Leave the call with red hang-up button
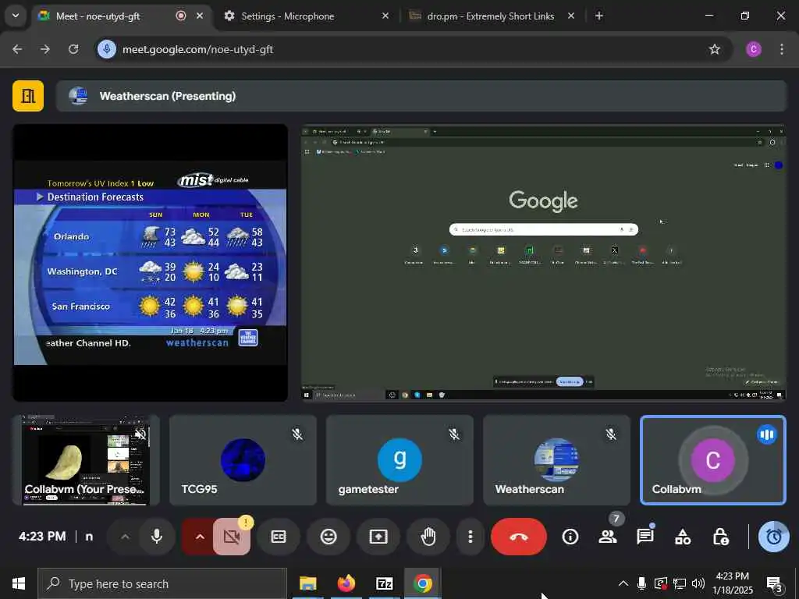Screen dimensions: 799x599 [x=518, y=537]
